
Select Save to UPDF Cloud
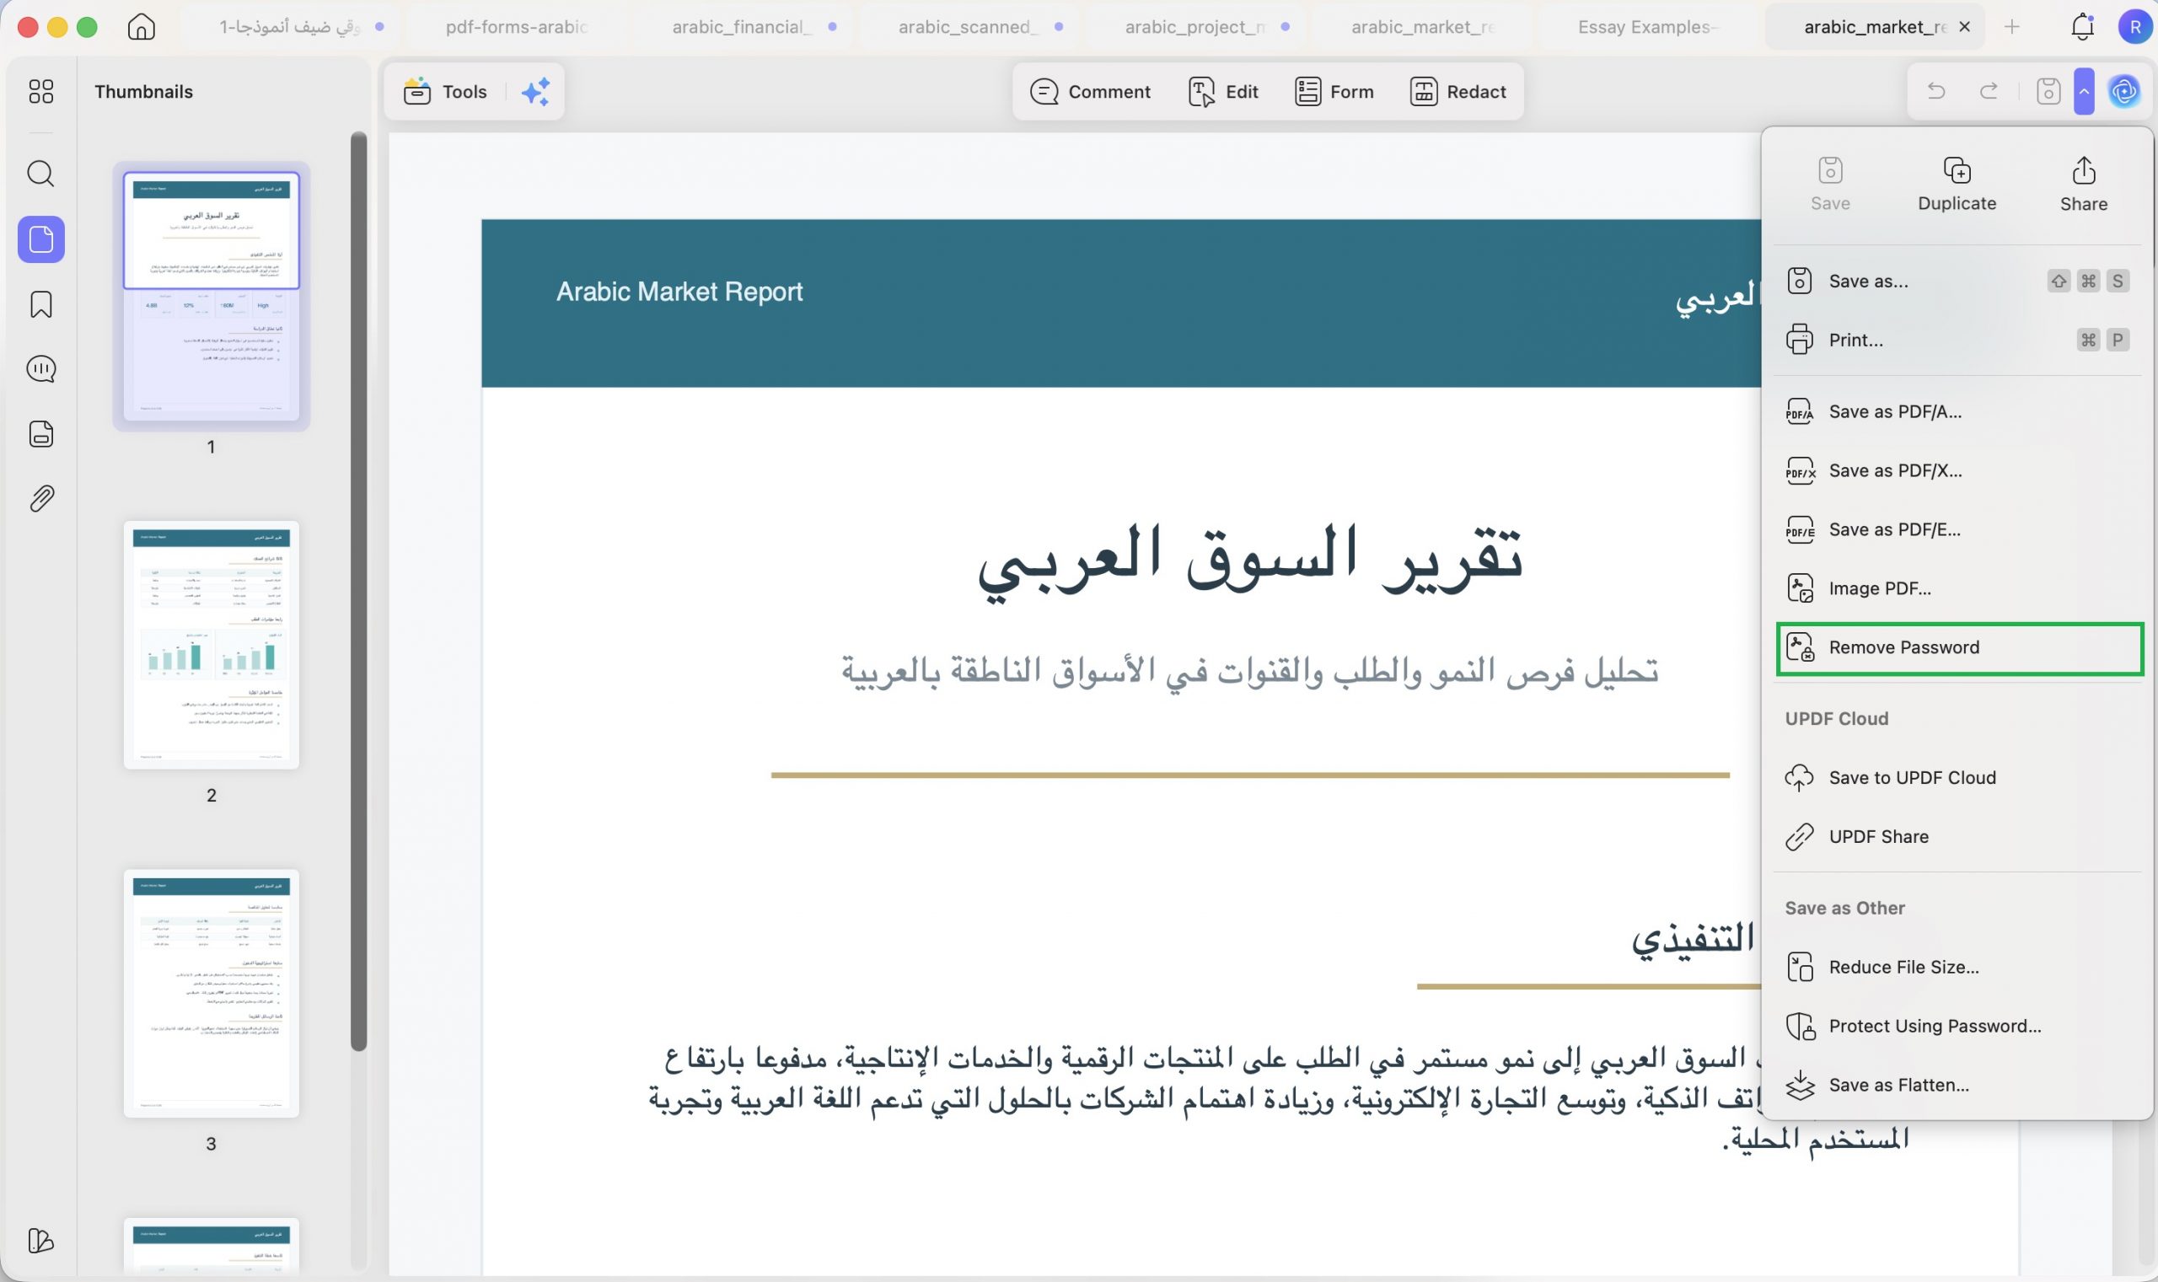coord(1957,777)
